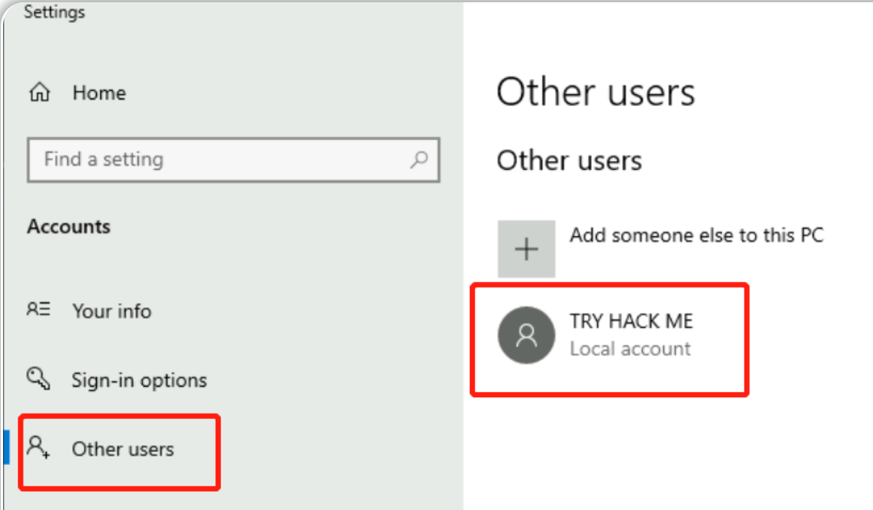Click the Home house icon
Viewport: 873px width, 510px height.
point(40,92)
